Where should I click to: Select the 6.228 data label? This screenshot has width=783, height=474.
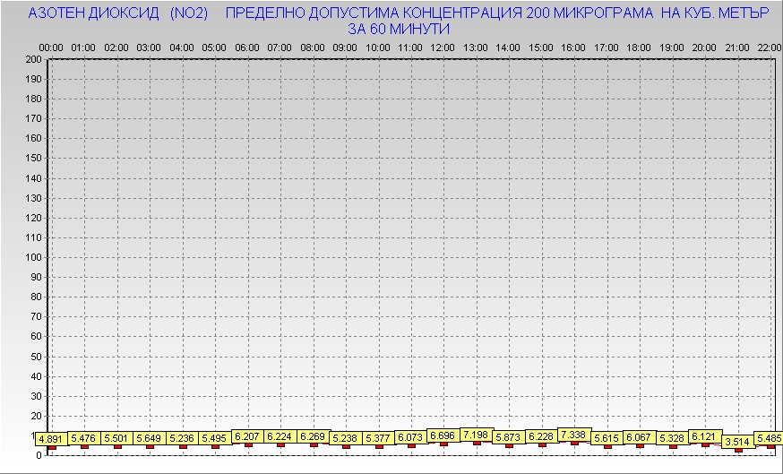point(541,436)
